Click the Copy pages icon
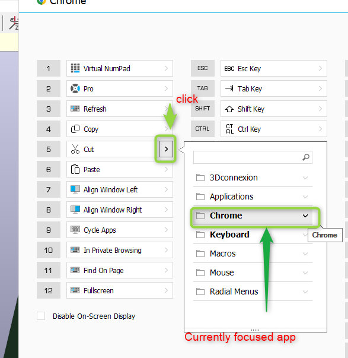Screen dimensions: 348x358 75,129
